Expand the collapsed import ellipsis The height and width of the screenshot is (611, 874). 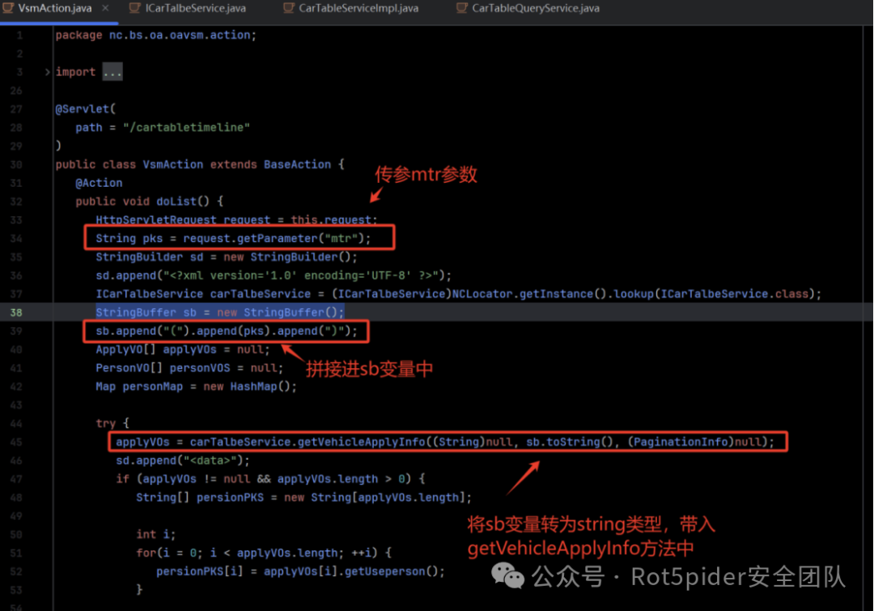112,72
